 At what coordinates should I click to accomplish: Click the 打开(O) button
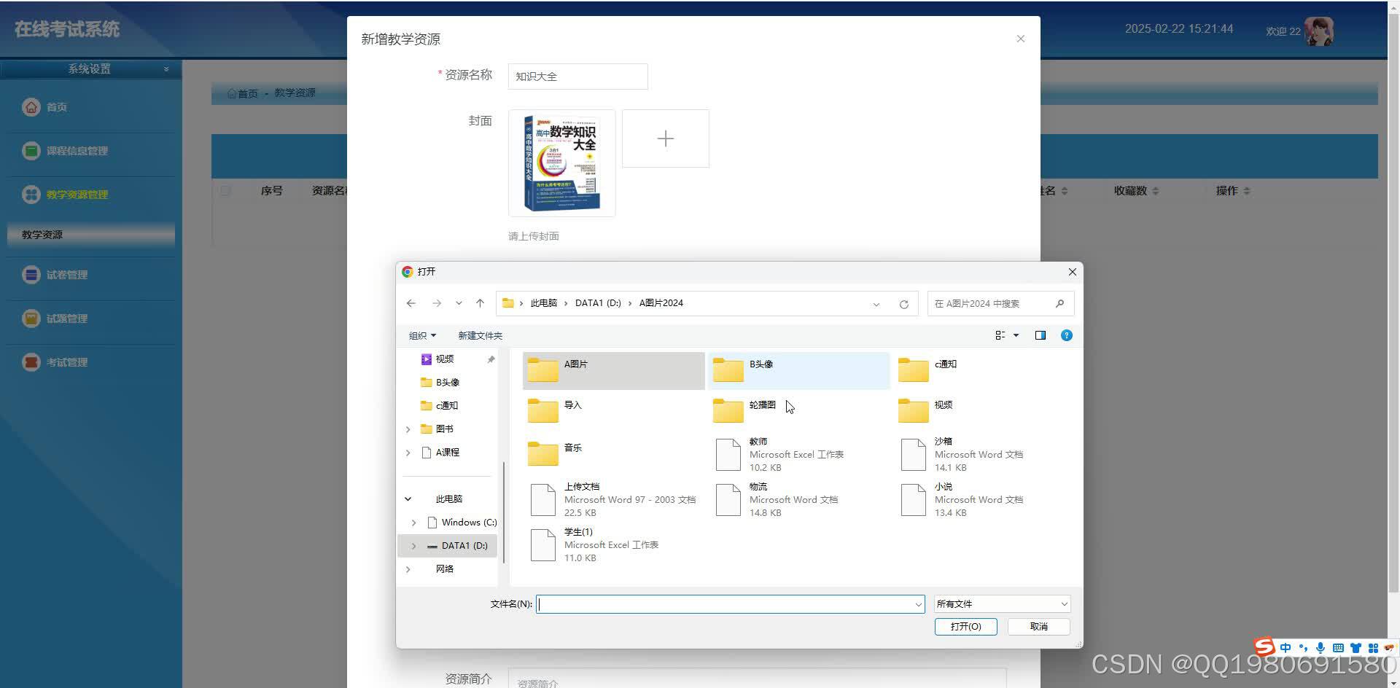[x=965, y=626]
